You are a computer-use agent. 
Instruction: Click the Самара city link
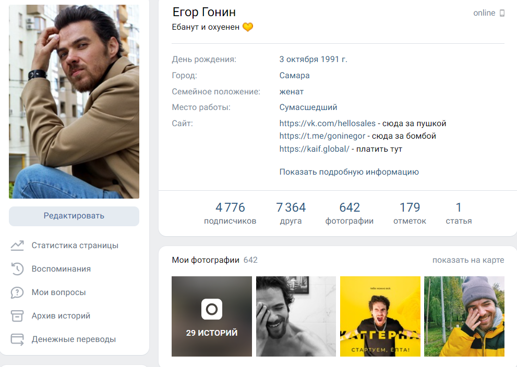coord(294,76)
